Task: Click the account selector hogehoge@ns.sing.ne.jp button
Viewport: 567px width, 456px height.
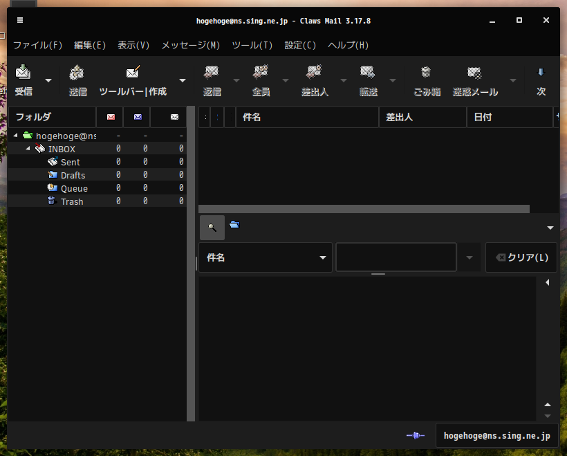Action: (497, 435)
